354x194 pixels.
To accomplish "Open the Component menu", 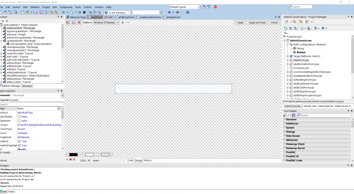I will click(x=66, y=7).
